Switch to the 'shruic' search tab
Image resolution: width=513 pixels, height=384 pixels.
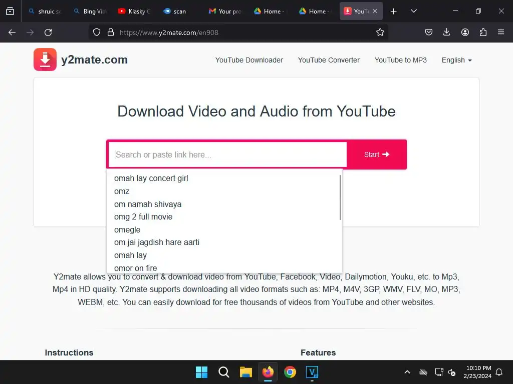[45, 11]
